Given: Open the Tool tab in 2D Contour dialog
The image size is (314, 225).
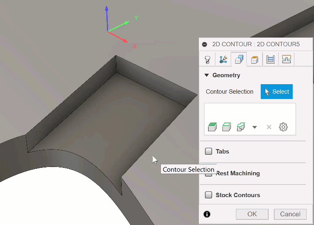Looking at the screenshot, I should (208, 59).
